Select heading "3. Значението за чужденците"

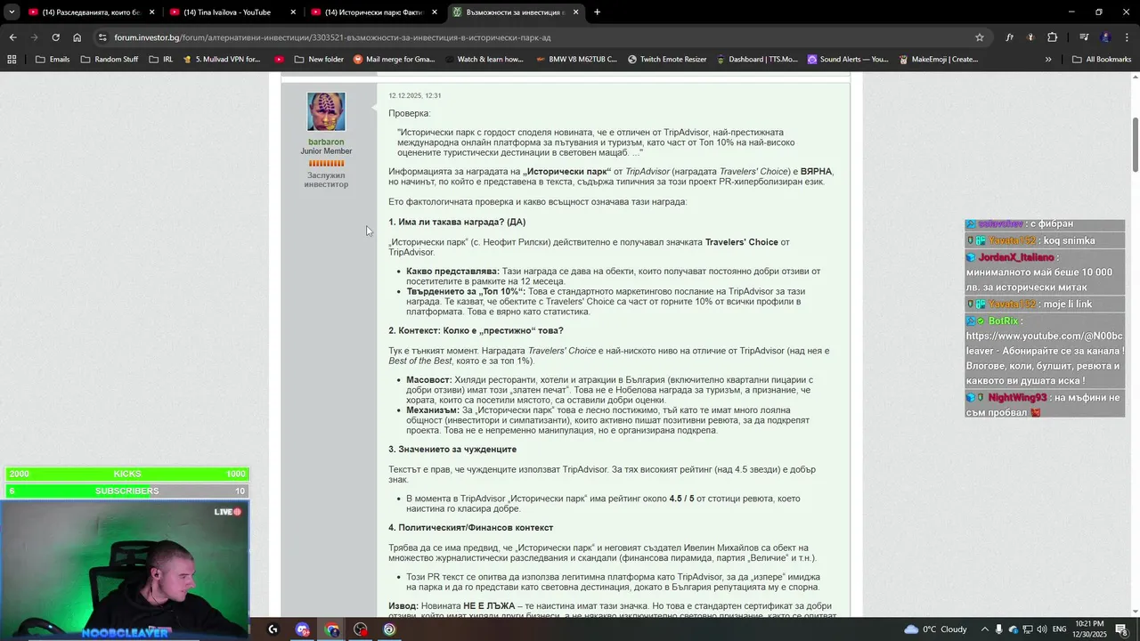pos(452,450)
